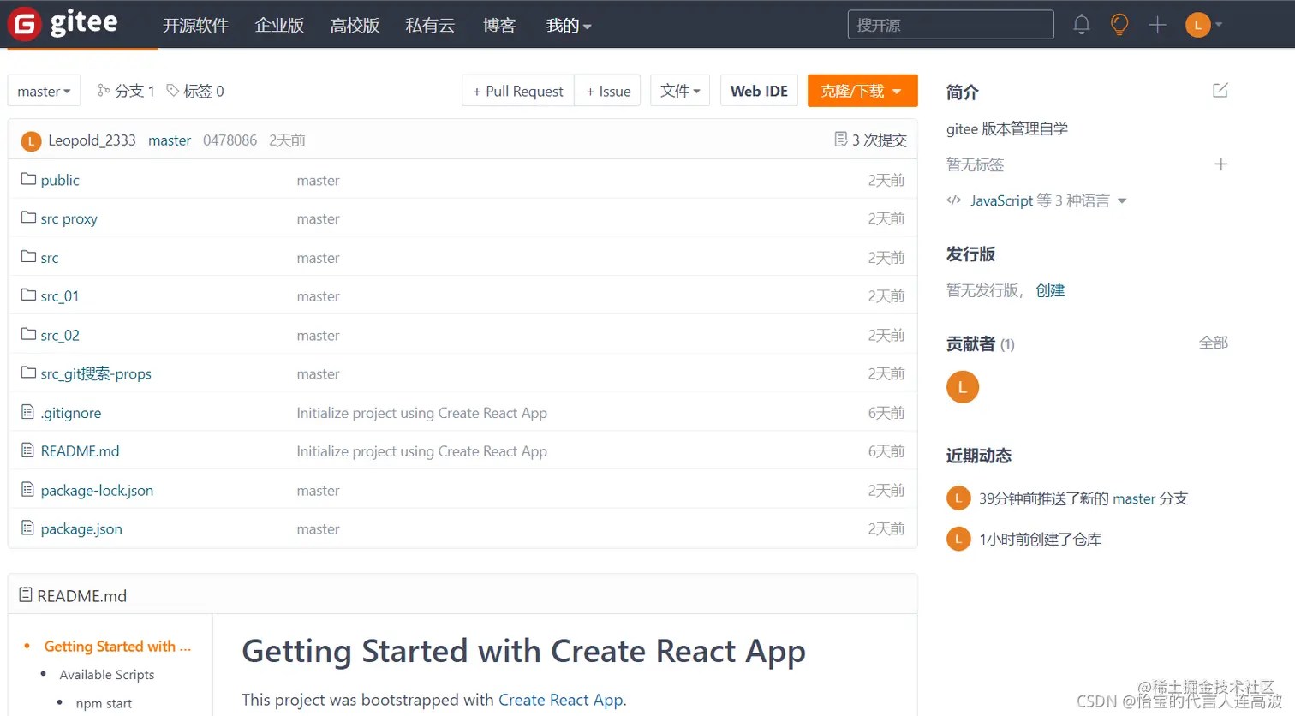Image resolution: width=1295 pixels, height=716 pixels.
Task: Open the 3 次提交 commit history
Action: [x=879, y=140]
